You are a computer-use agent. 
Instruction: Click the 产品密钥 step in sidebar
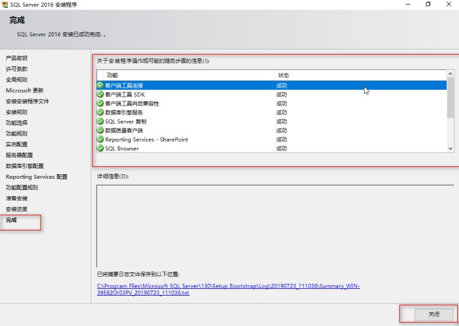(16, 58)
